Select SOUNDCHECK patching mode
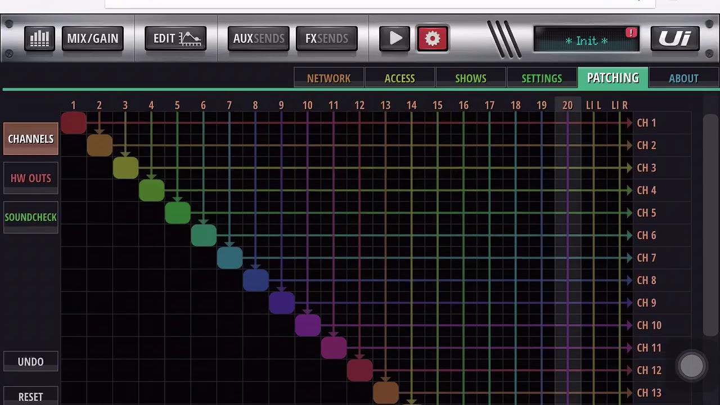The image size is (720, 405). [31, 217]
